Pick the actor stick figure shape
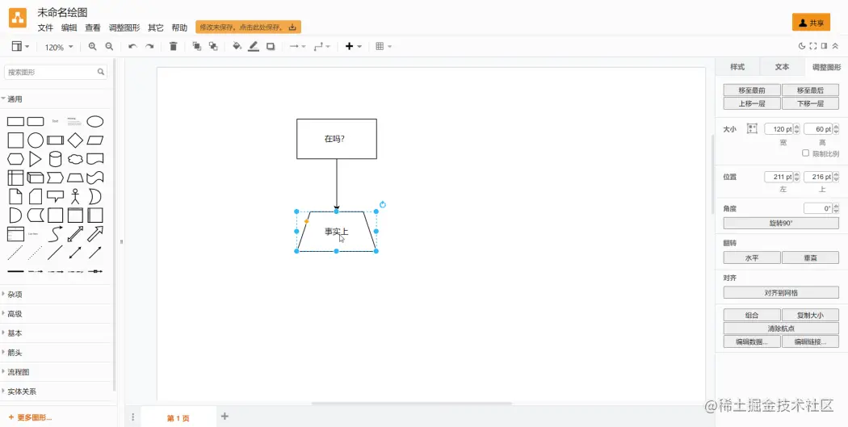Screen dimensions: 848x427 coord(75,196)
